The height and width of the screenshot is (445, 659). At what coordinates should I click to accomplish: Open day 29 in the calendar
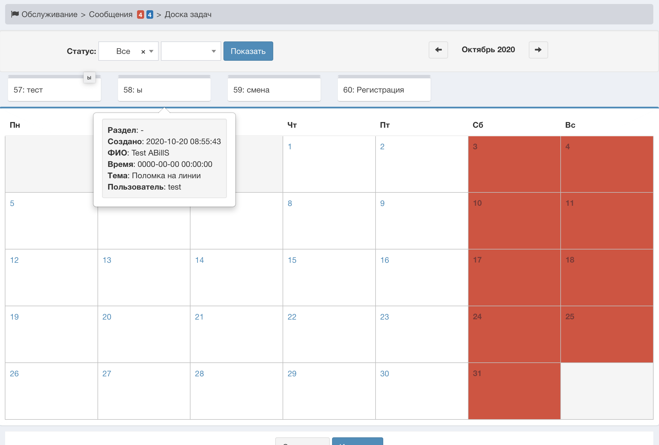pos(292,373)
